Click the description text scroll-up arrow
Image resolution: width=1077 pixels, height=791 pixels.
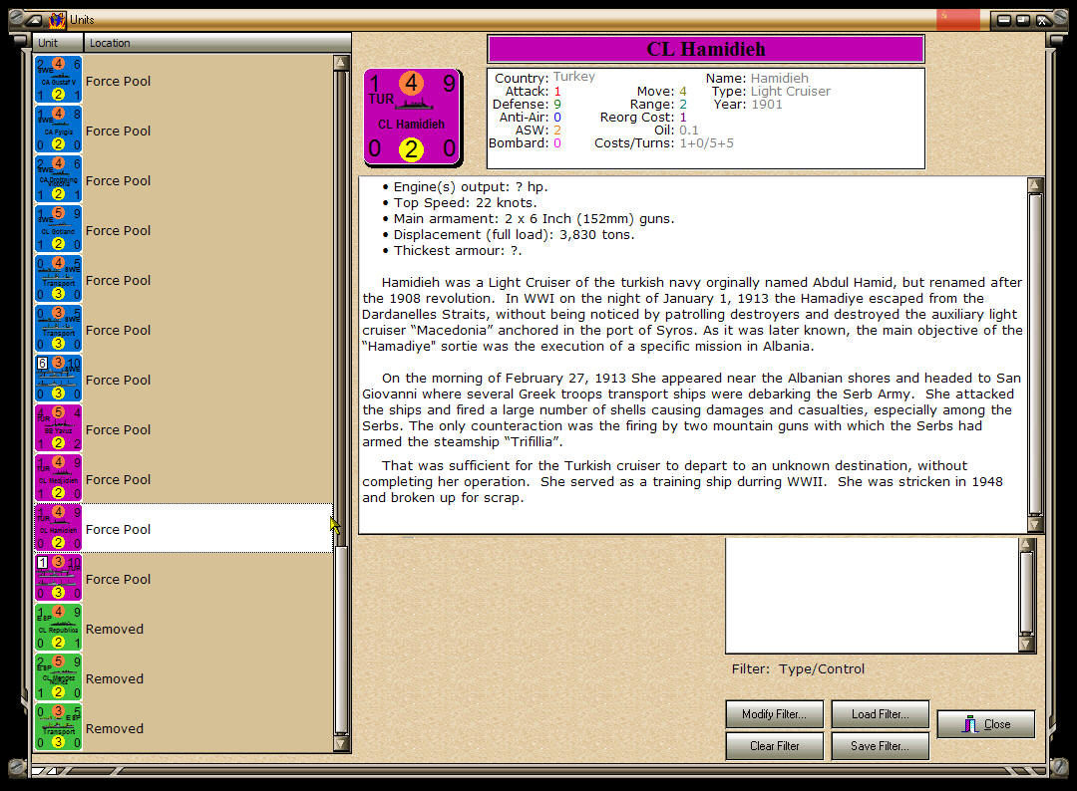[1035, 184]
